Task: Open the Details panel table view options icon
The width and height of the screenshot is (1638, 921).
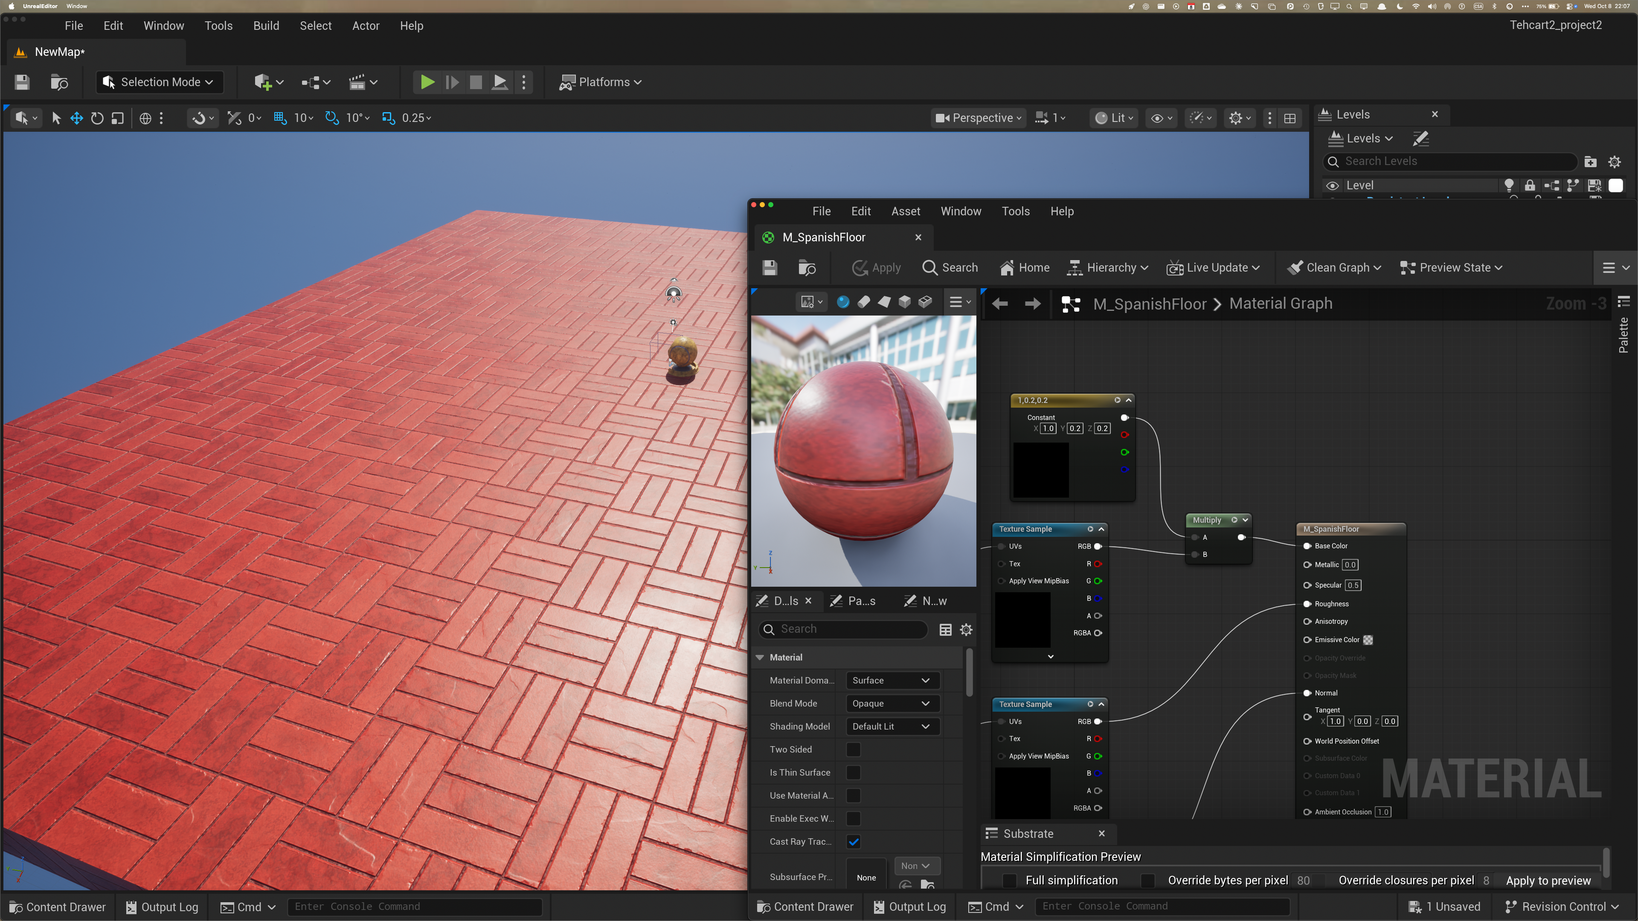Action: point(946,629)
